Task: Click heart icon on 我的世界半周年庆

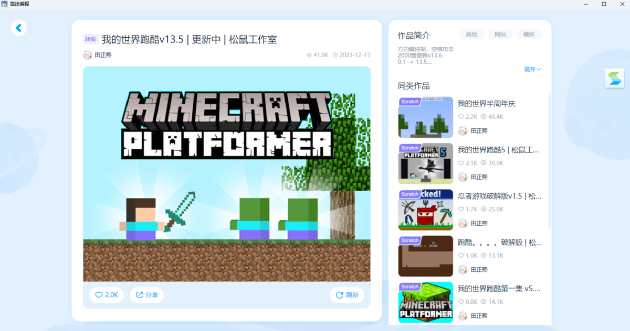Action: point(461,117)
